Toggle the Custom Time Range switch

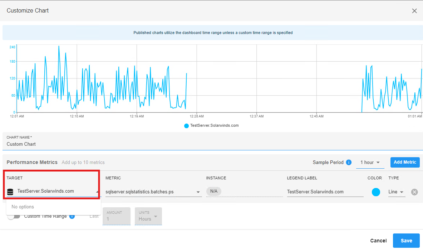pos(14,216)
